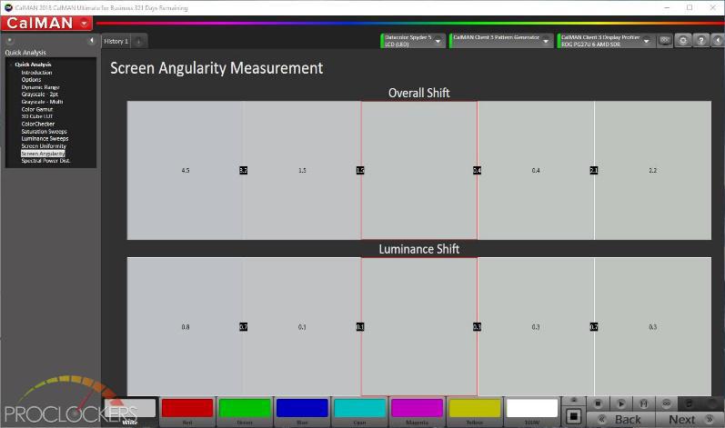This screenshot has height=428, width=725.
Task: Click the infinity continuous-loop icon
Action: (x=666, y=403)
